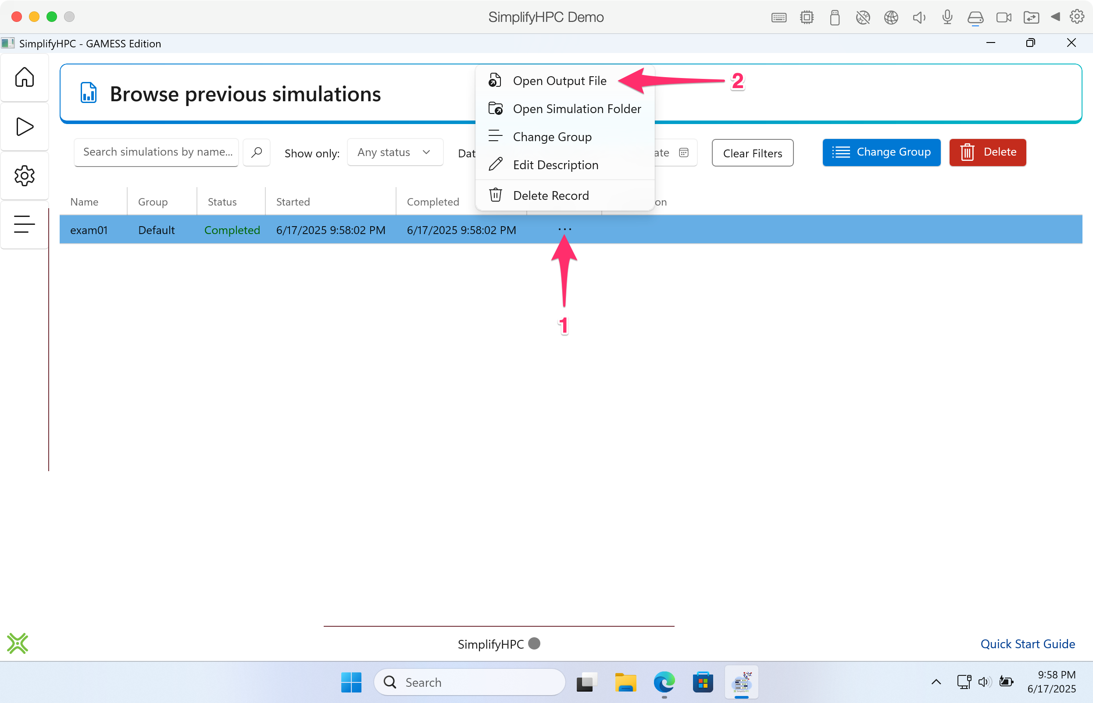The height and width of the screenshot is (703, 1093).
Task: Choose Edit Description in context menu
Action: (x=555, y=165)
